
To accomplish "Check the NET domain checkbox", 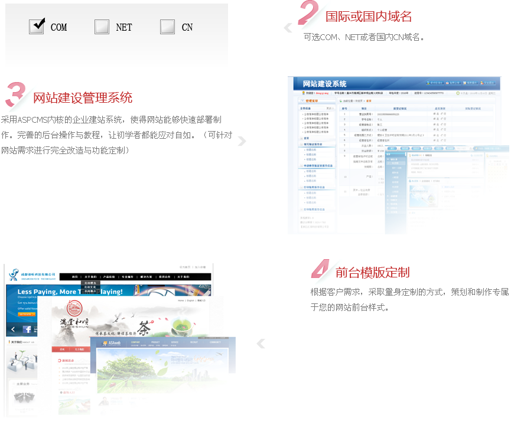I will [x=102, y=27].
